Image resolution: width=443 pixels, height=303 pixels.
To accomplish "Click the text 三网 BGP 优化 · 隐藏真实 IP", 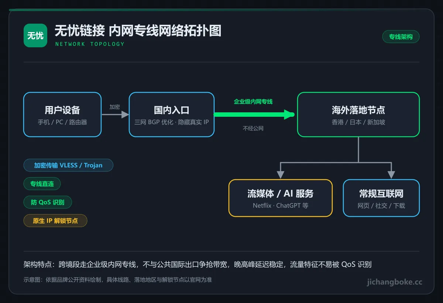I will tap(172, 122).
